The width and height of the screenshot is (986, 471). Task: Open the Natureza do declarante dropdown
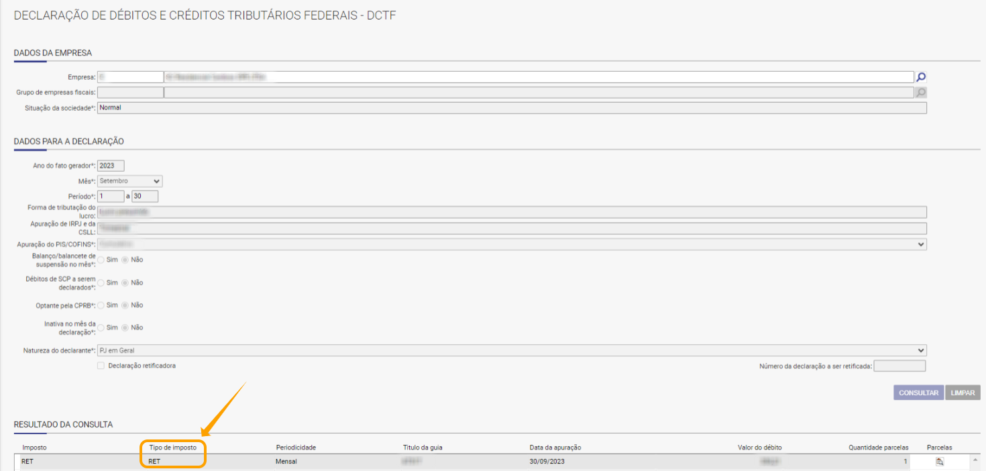pos(512,350)
